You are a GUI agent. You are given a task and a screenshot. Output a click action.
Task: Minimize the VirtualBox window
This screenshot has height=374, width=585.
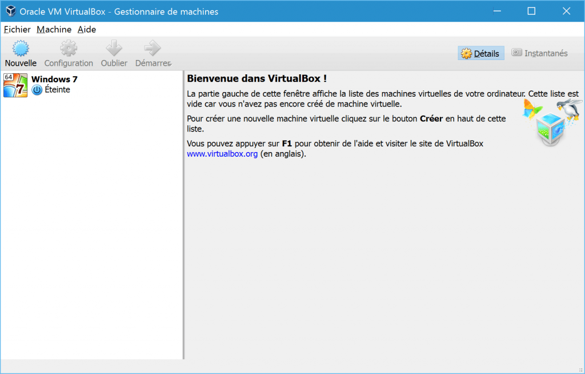[x=497, y=11]
